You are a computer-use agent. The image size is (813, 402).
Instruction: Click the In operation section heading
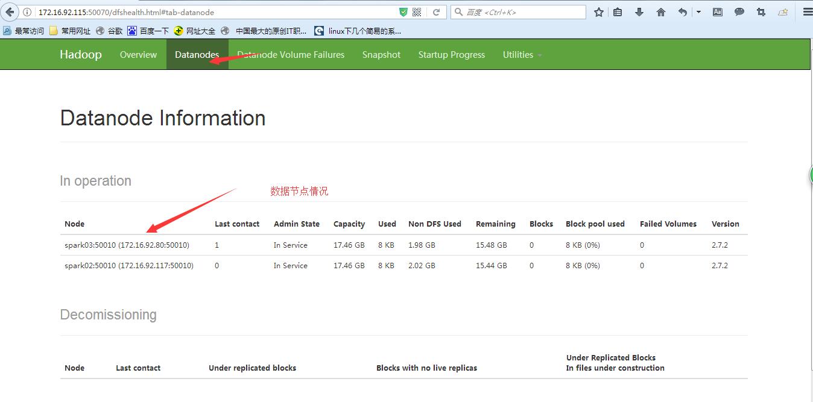click(95, 181)
